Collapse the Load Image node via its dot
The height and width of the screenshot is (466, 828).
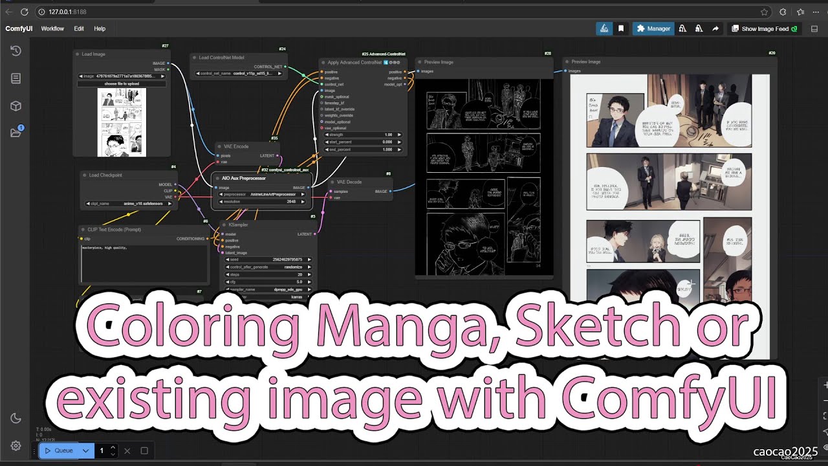(x=78, y=54)
